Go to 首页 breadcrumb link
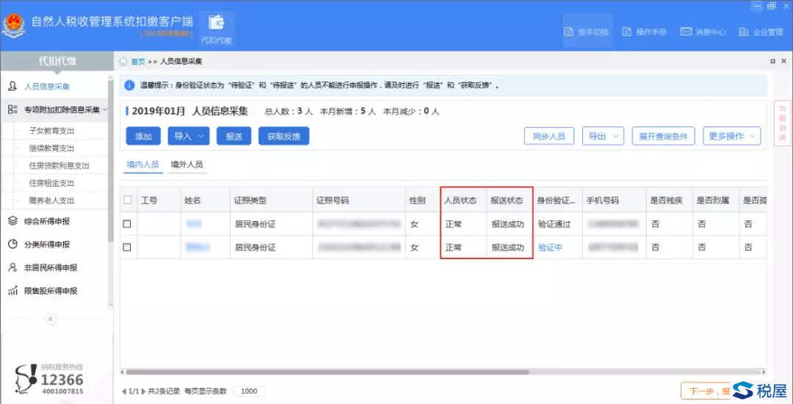 138,62
